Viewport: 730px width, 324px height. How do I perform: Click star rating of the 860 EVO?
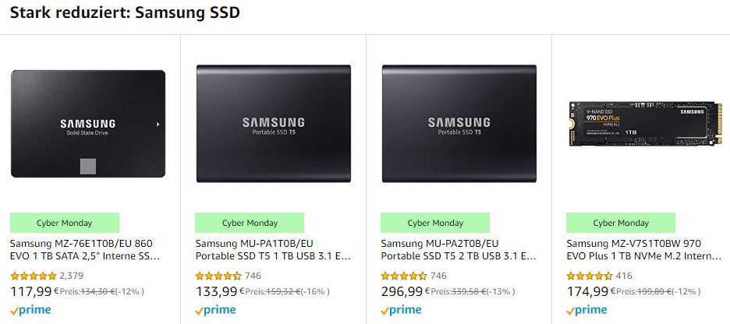click(x=33, y=276)
